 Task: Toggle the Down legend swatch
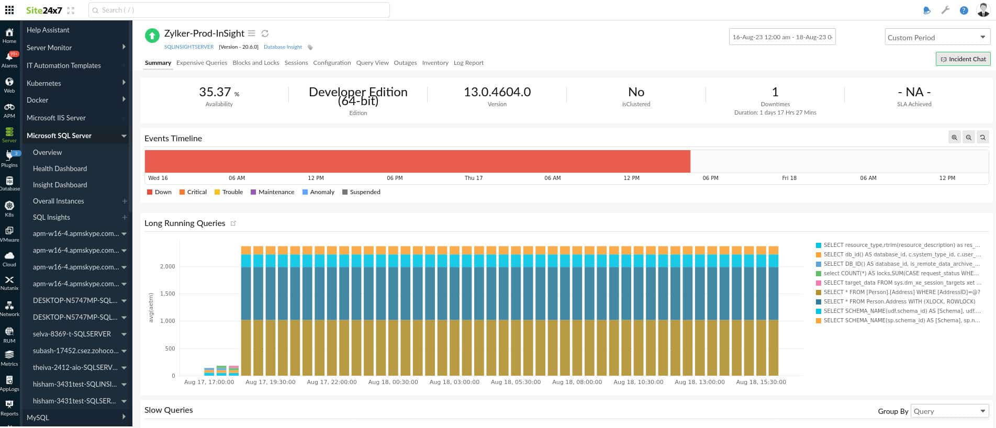pyautogui.click(x=150, y=192)
